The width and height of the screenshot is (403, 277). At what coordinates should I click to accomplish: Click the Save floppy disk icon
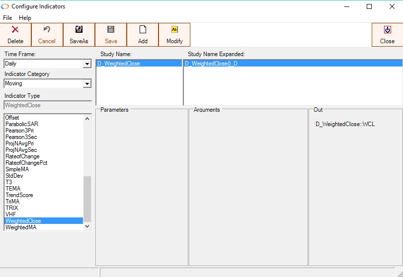111,30
